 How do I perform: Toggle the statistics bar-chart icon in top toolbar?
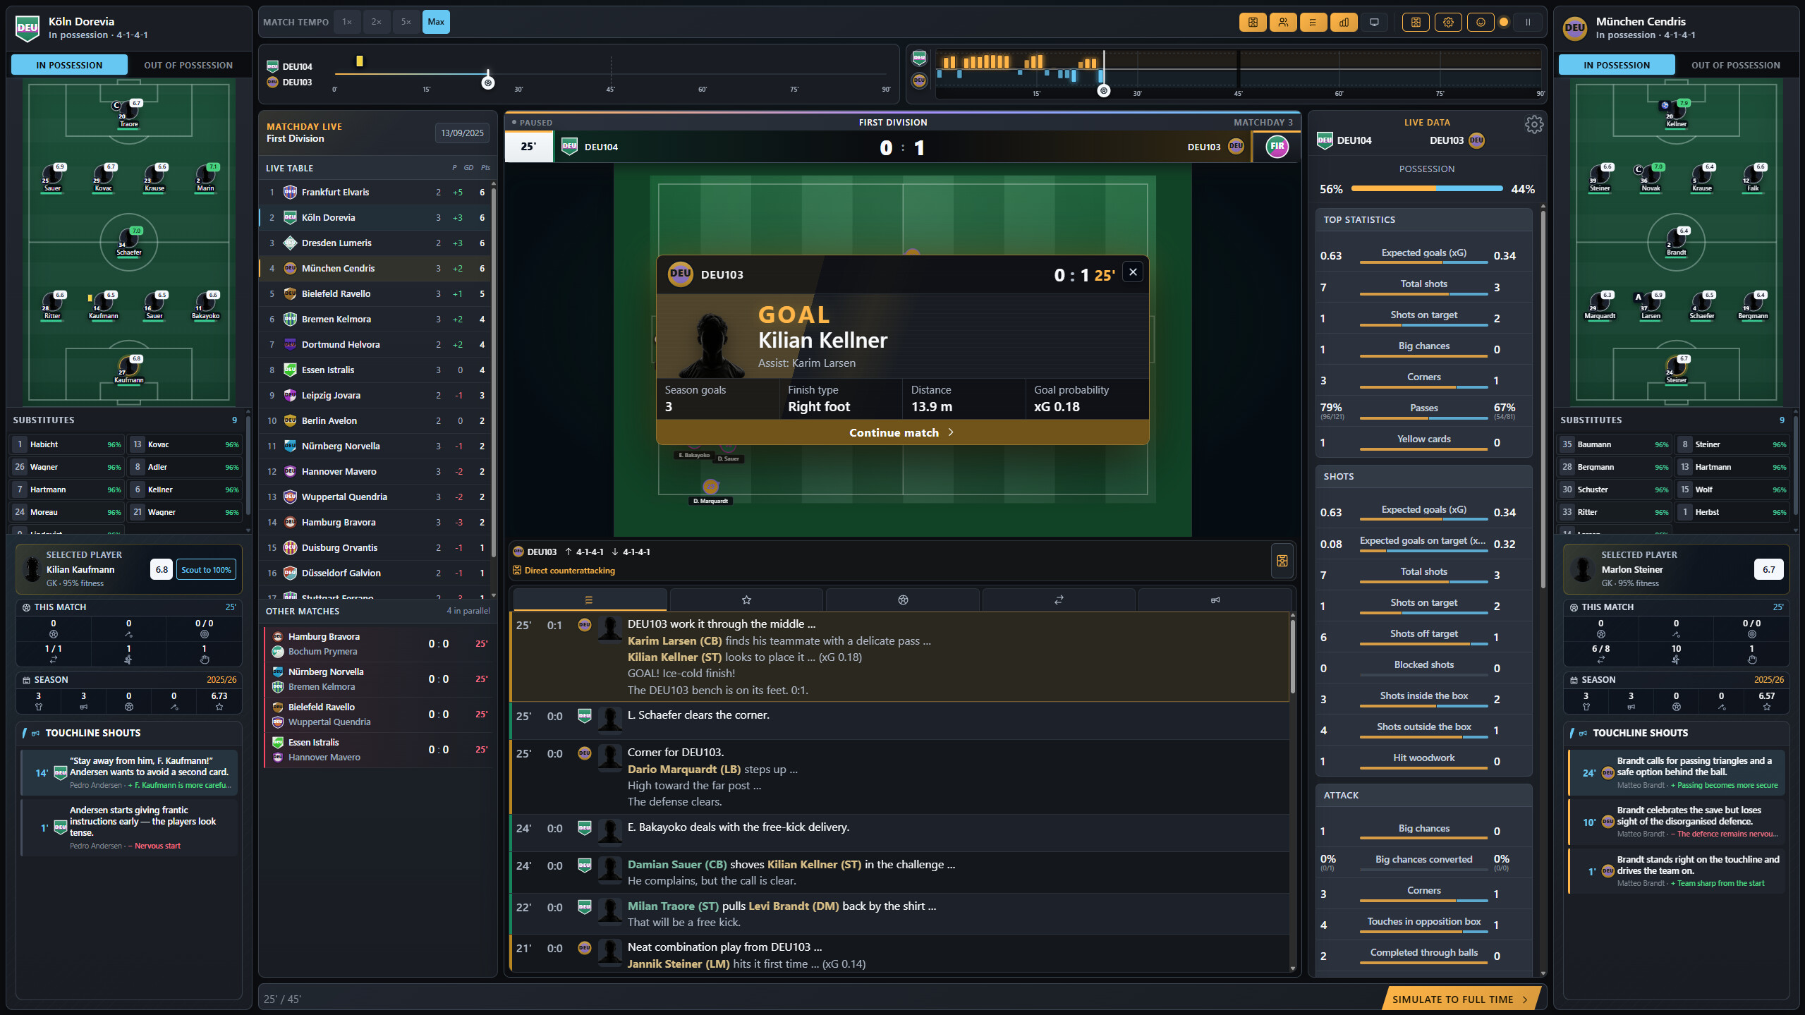1344,23
